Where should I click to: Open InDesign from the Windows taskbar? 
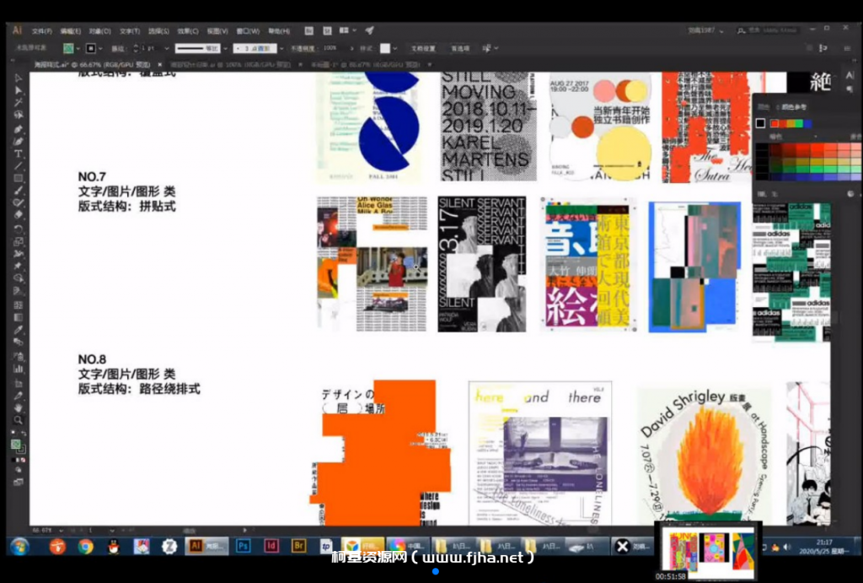point(271,546)
